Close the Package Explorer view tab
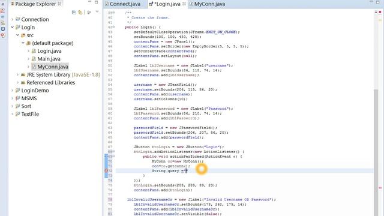This screenshot has width=384, height=216. tap(59, 4)
